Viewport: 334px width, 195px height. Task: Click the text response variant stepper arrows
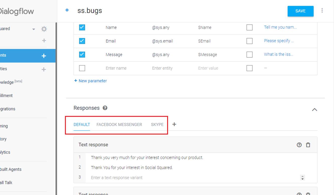[x=302, y=177]
